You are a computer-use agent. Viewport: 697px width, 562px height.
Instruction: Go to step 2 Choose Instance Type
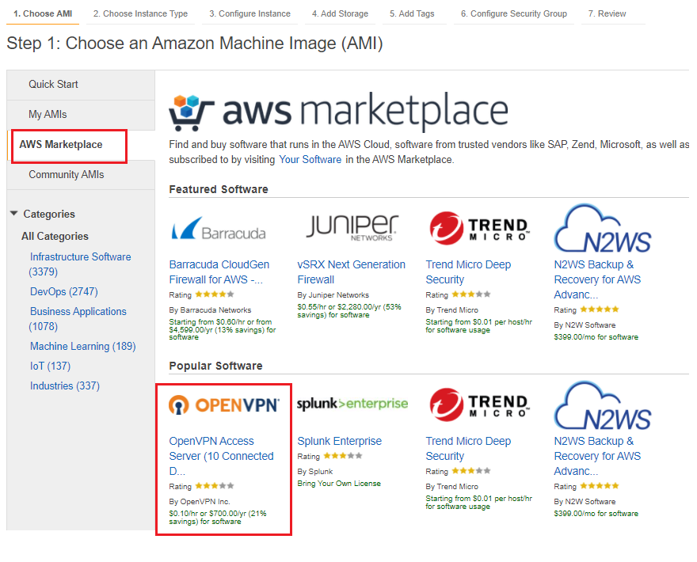140,13
